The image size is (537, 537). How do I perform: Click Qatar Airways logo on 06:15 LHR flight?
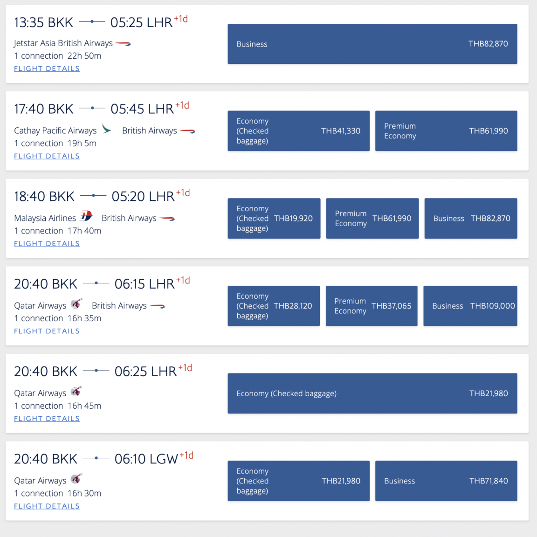click(x=77, y=303)
